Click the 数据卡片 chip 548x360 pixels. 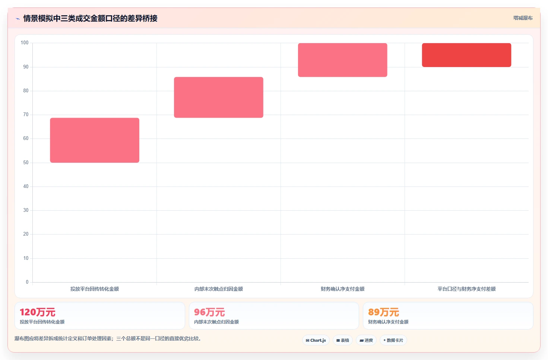[393, 340]
